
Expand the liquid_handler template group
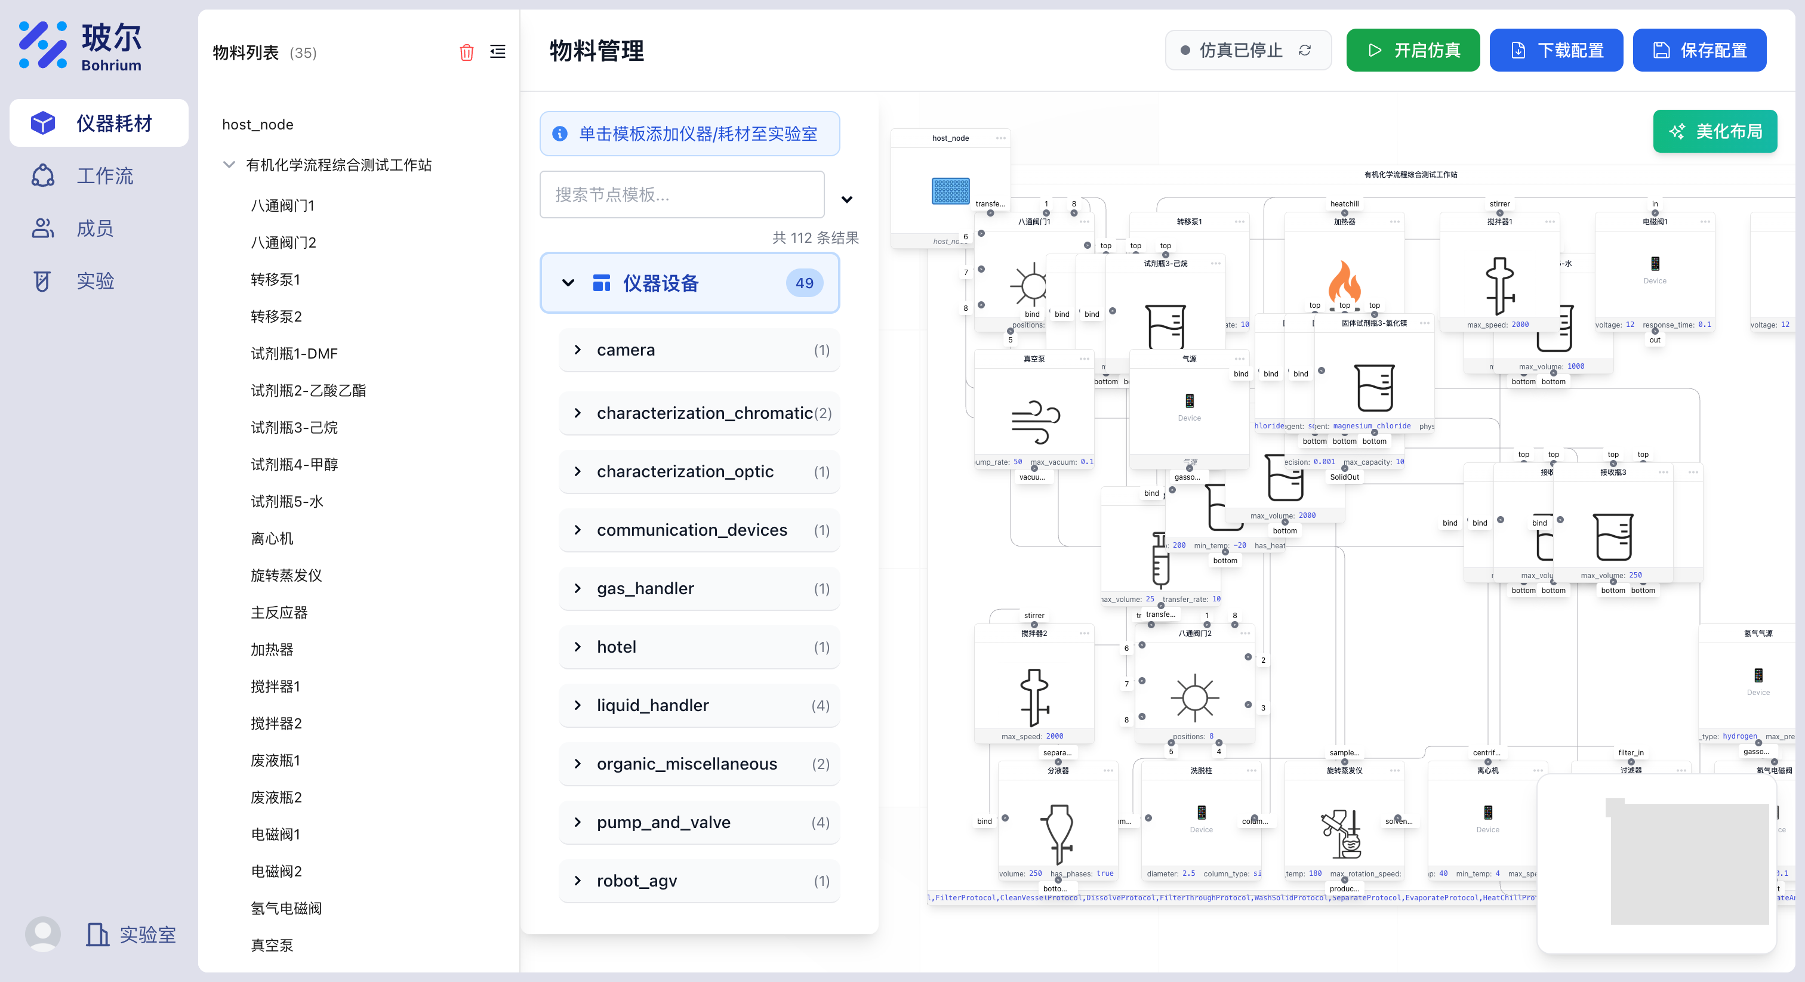(578, 705)
